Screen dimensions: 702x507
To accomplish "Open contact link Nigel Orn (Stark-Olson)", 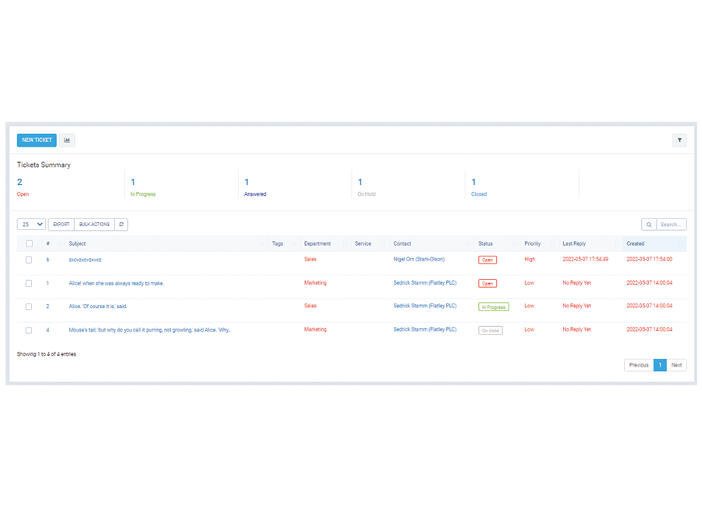I will click(x=419, y=260).
